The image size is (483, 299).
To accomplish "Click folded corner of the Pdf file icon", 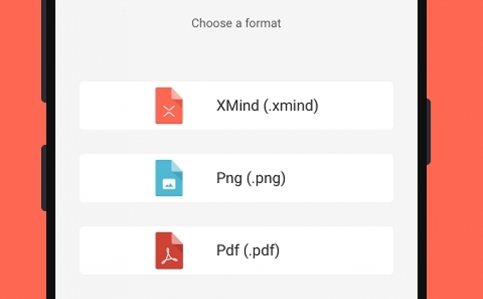I will click(177, 238).
